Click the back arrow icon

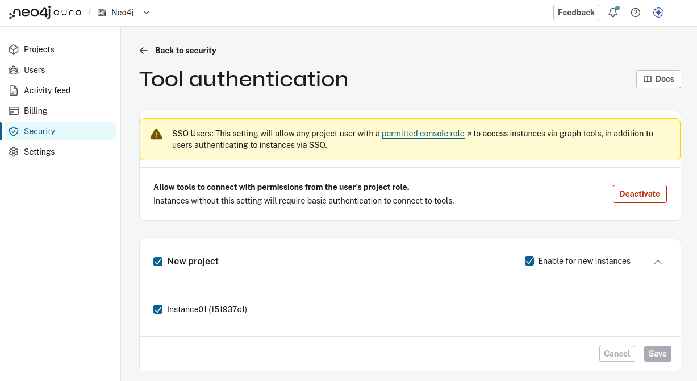[144, 51]
